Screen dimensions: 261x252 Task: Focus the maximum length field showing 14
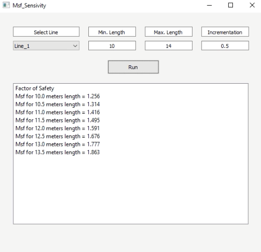pyautogui.click(x=169, y=45)
